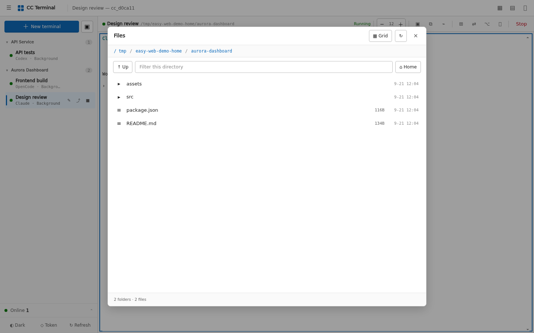Open the hamburger menu in top bar
The width and height of the screenshot is (534, 333).
point(9,8)
